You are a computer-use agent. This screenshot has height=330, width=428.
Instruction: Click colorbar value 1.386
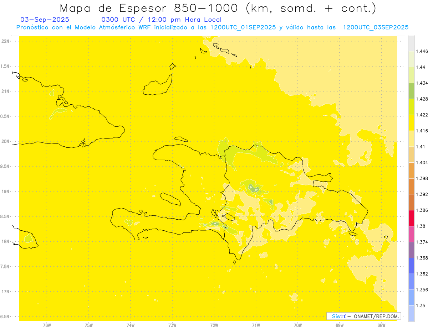422,210
